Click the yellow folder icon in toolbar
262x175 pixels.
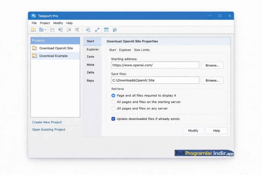(x=33, y=30)
